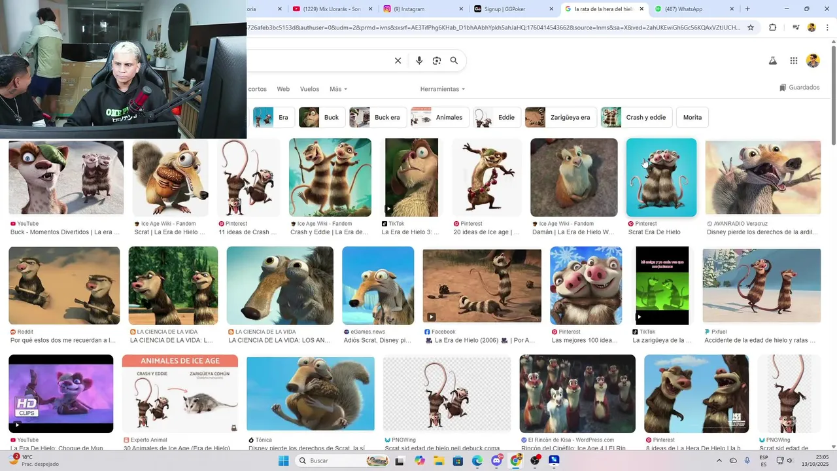Screen dimensions: 837x471
Task: Click the 11 ideas de Crash Pinterest link
Action: [248, 232]
